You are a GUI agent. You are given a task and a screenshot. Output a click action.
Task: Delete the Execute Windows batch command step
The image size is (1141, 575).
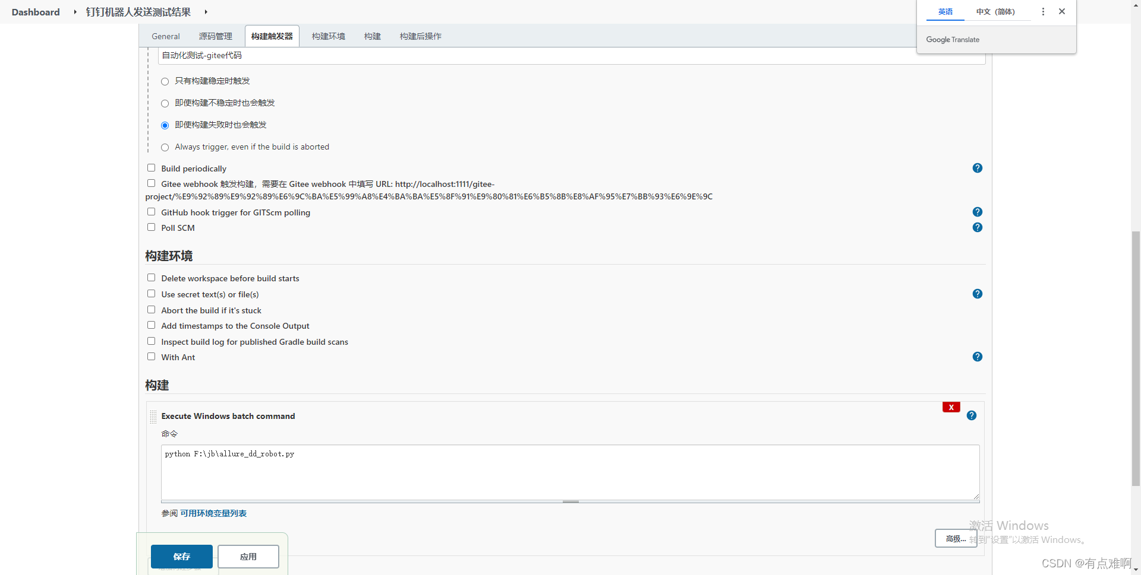click(x=951, y=407)
